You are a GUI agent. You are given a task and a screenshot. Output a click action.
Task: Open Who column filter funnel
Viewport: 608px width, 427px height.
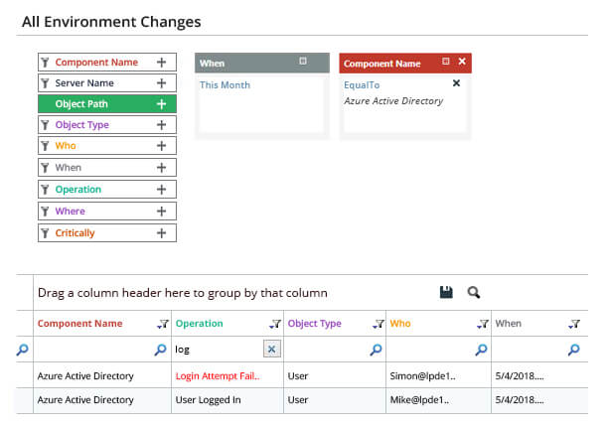[x=483, y=324]
